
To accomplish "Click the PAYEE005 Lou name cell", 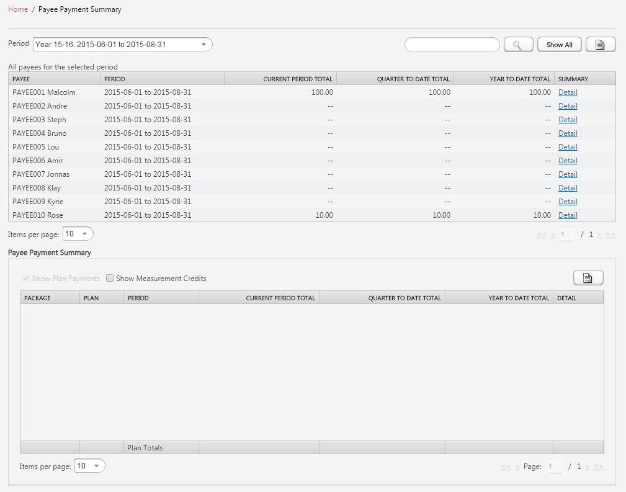I will (55, 147).
